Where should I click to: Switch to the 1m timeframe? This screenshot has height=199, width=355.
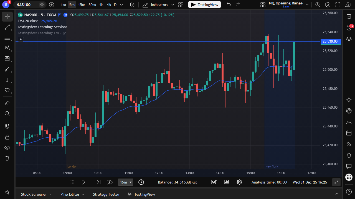[63, 5]
